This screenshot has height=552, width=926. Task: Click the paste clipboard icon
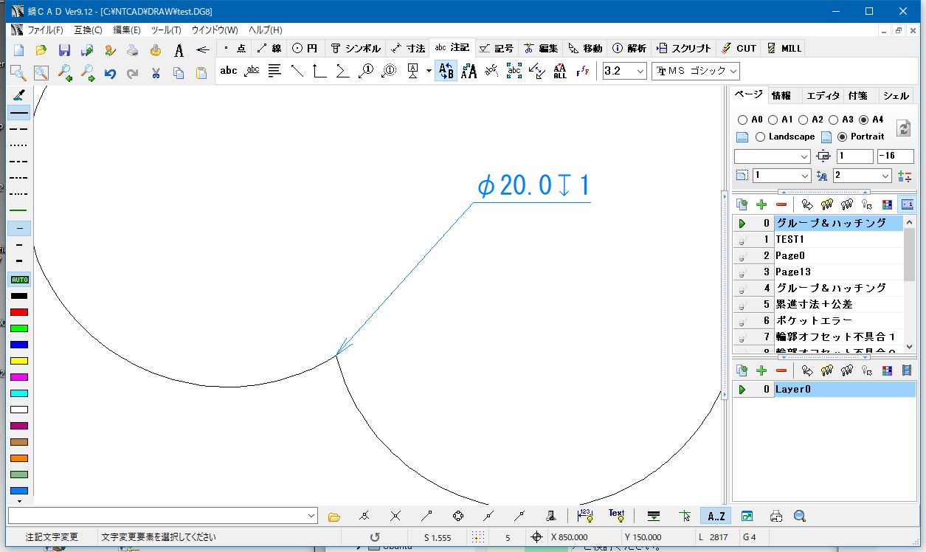pyautogui.click(x=201, y=72)
